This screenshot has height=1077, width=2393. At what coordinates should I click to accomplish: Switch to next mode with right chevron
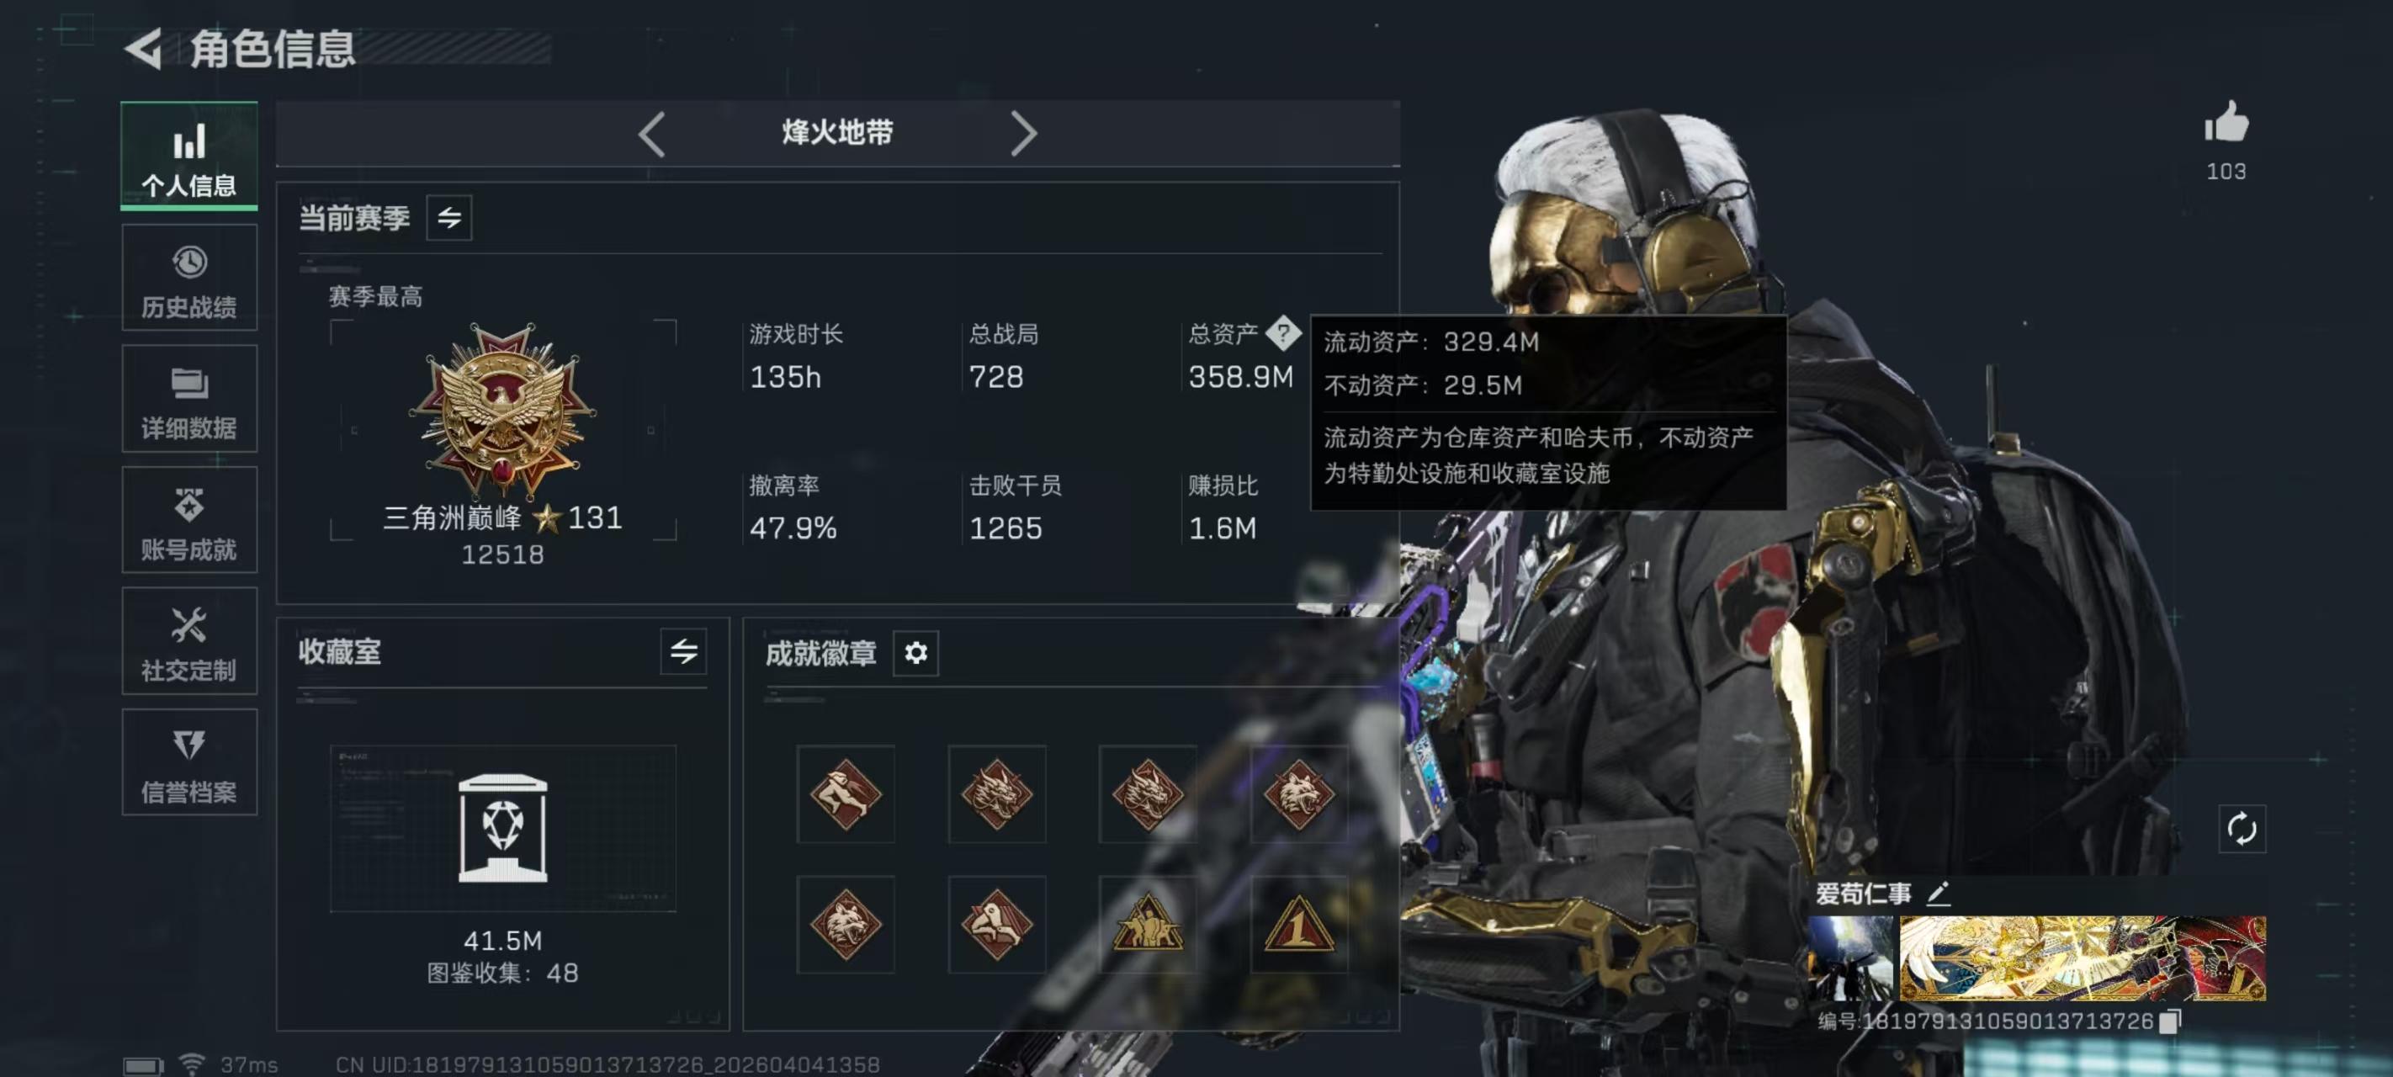coord(1023,134)
